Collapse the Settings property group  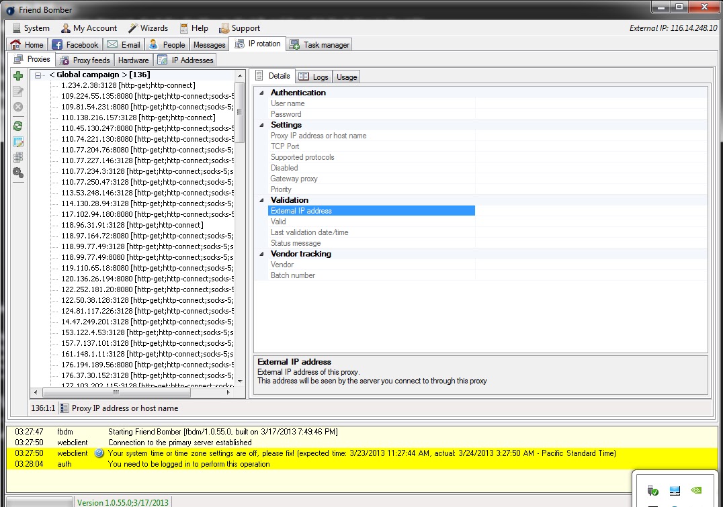click(x=261, y=125)
